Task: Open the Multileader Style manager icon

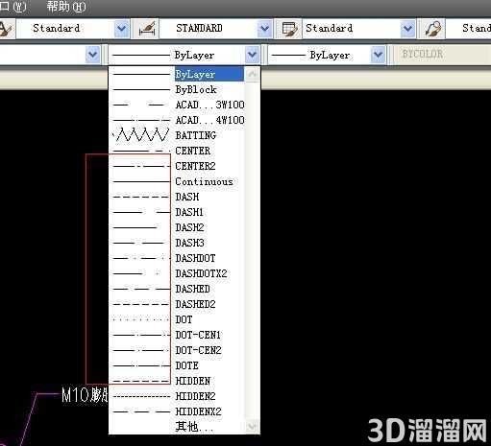Action: click(x=432, y=29)
